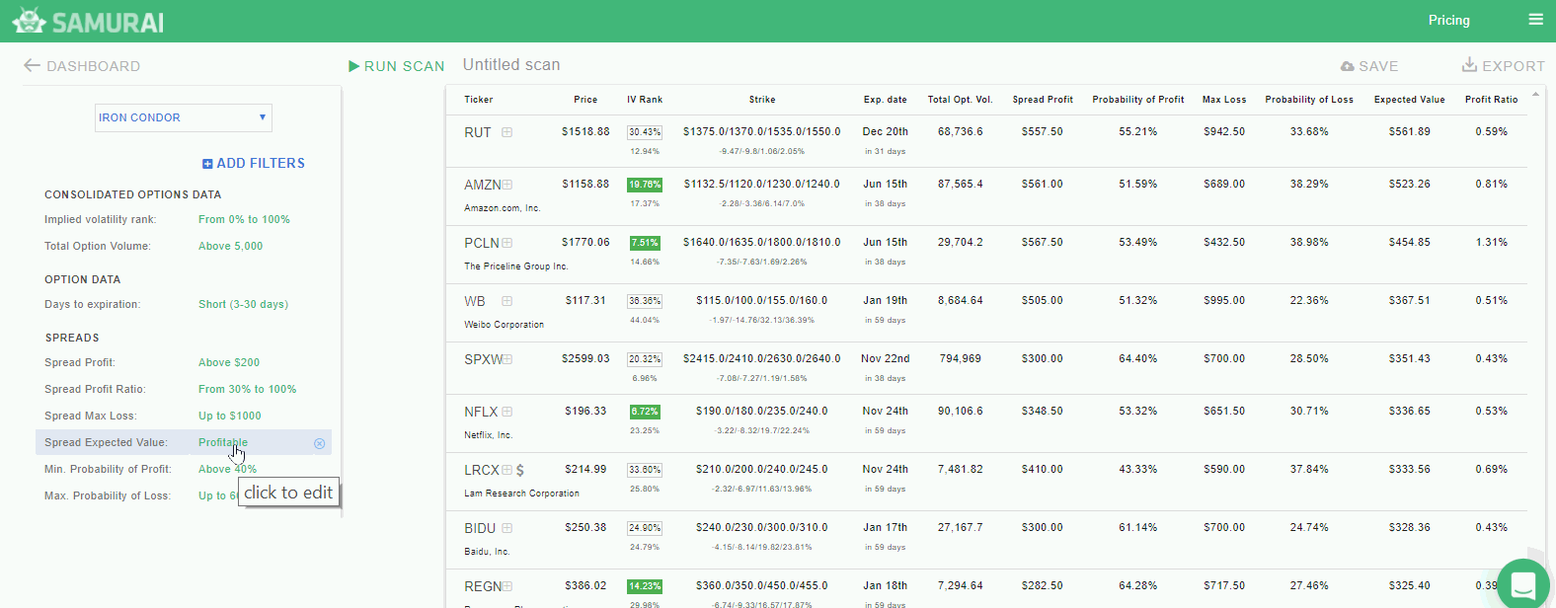Expand the LRCX row details
The width and height of the screenshot is (1556, 608).
point(506,470)
